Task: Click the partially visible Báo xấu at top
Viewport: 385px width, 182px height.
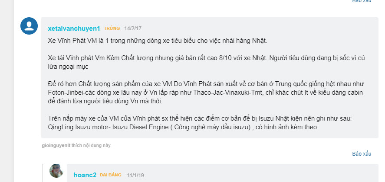Action: coord(362,1)
